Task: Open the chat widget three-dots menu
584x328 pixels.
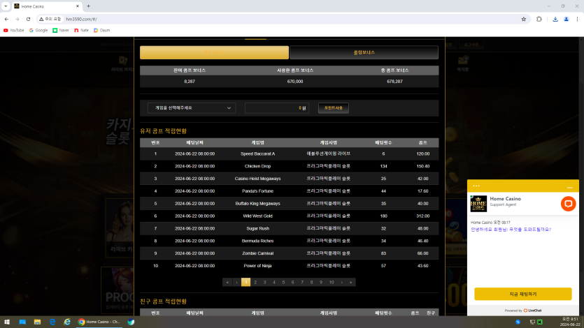Action: pos(476,186)
